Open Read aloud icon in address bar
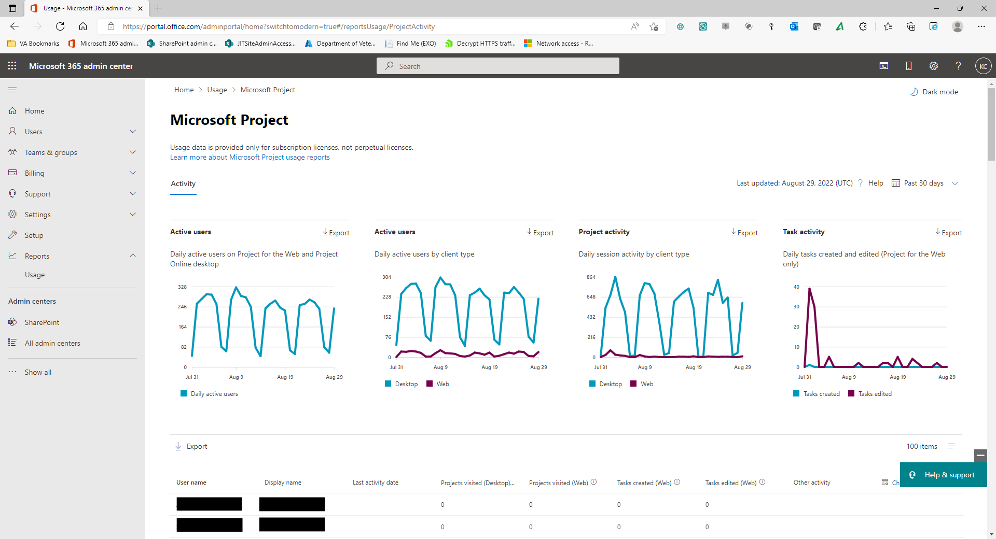The image size is (996, 539). pos(635,26)
